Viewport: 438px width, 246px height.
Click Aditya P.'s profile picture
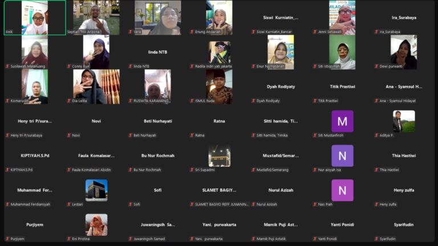pos(404,121)
